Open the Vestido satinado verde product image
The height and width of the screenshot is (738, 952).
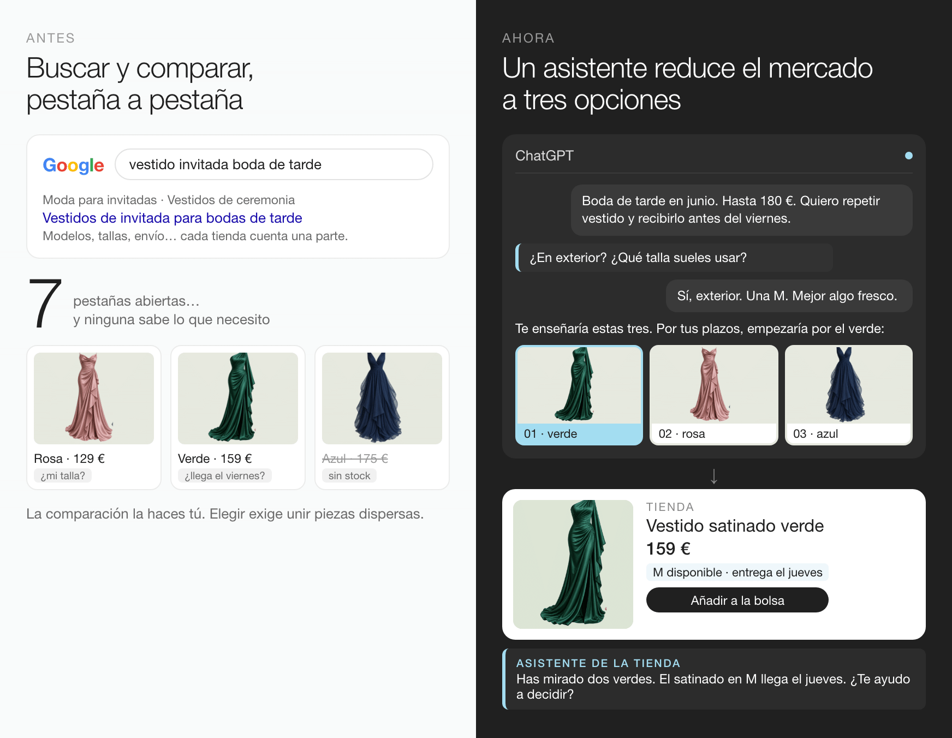573,564
